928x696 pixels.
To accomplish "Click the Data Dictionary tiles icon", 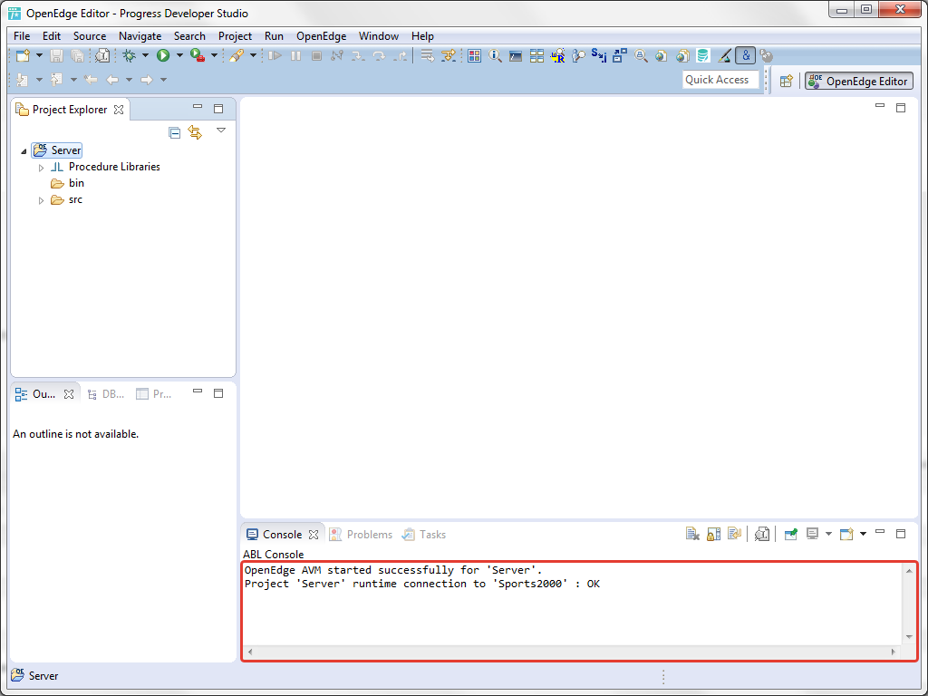I will [536, 55].
